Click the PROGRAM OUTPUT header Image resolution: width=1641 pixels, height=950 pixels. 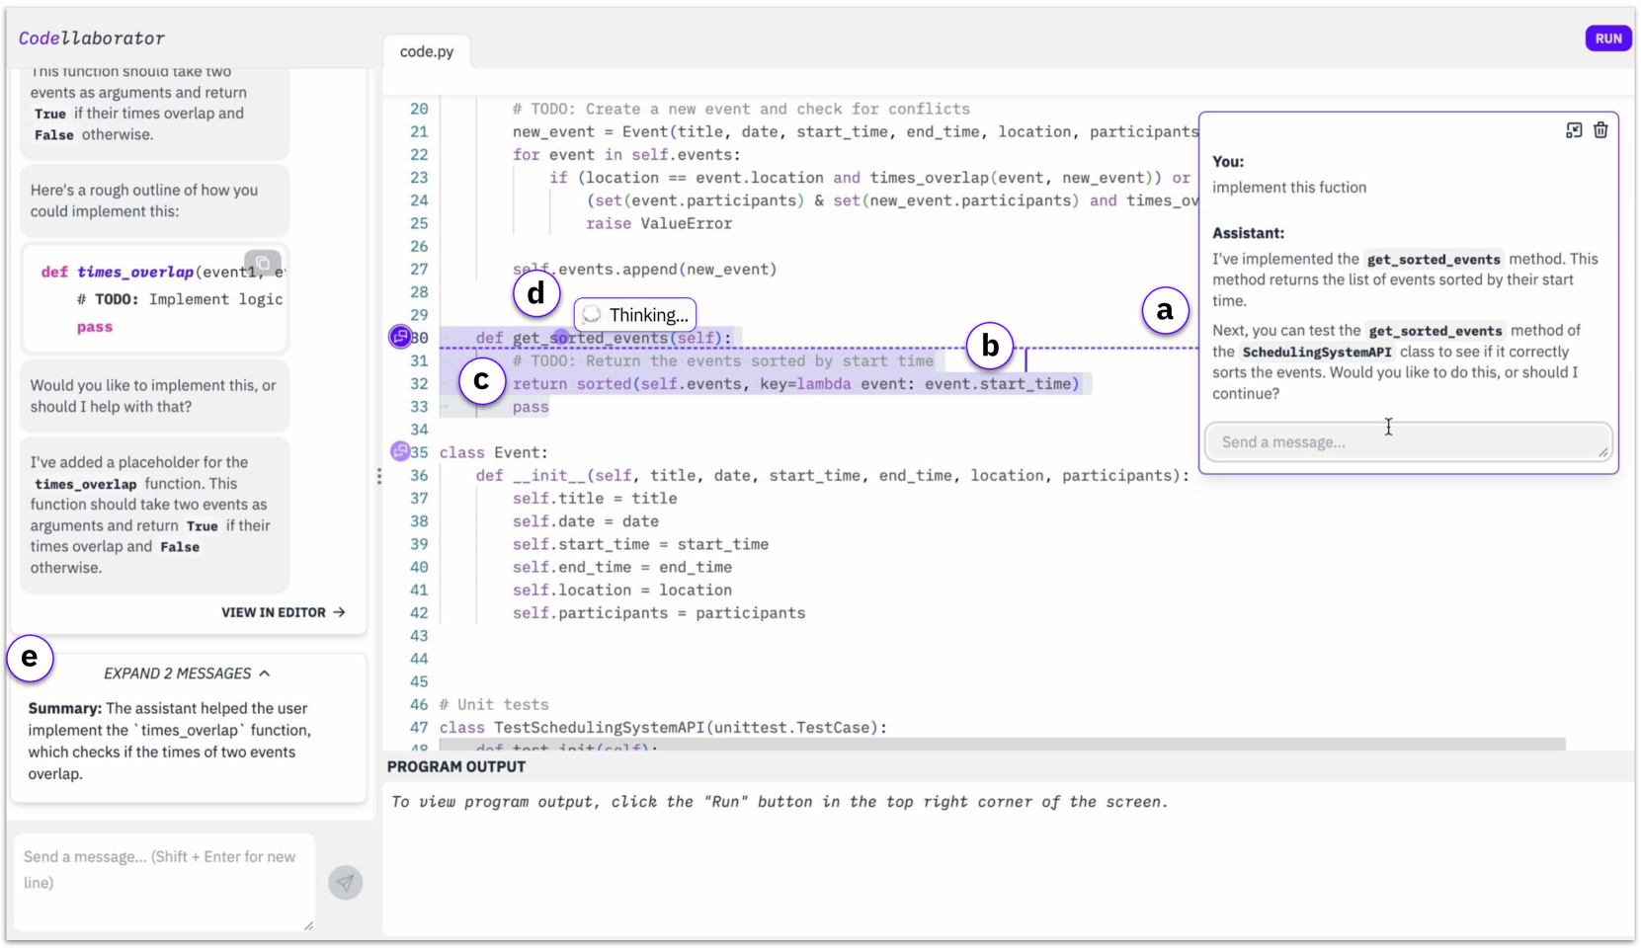point(456,767)
